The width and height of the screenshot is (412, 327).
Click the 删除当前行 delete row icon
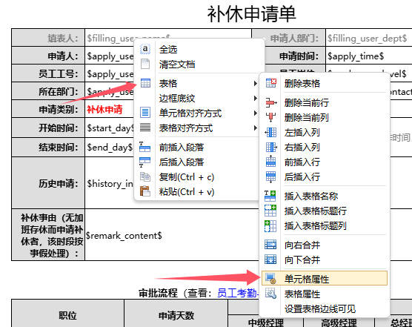pyautogui.click(x=271, y=102)
